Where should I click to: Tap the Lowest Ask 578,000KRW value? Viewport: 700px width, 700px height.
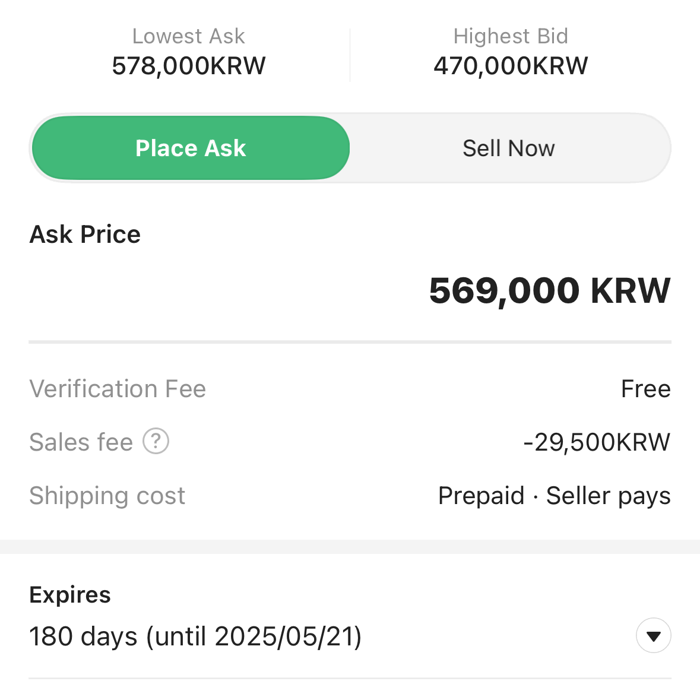pos(189,66)
